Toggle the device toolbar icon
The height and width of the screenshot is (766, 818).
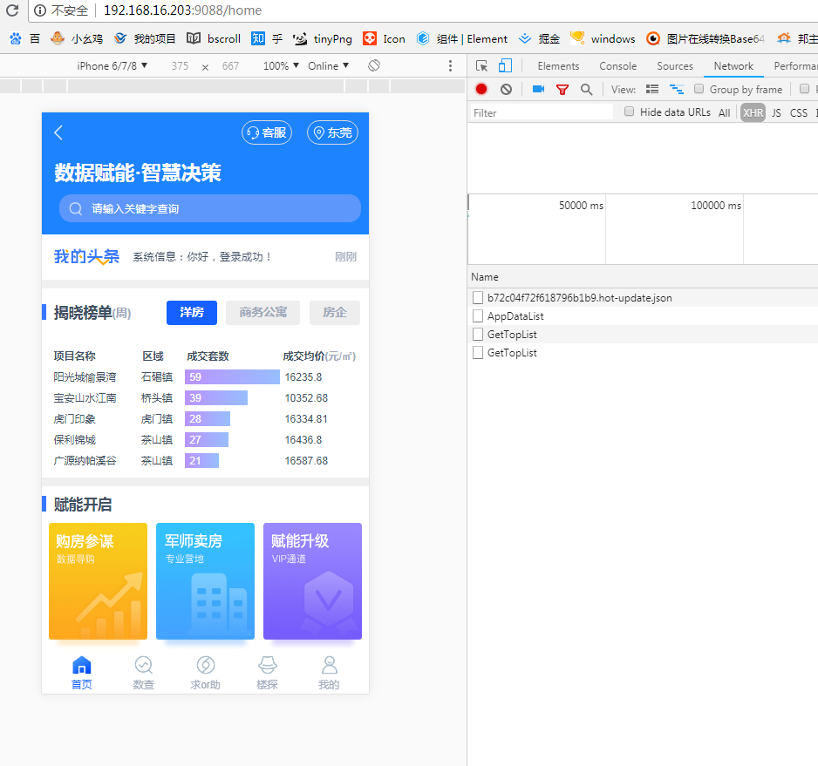[505, 65]
